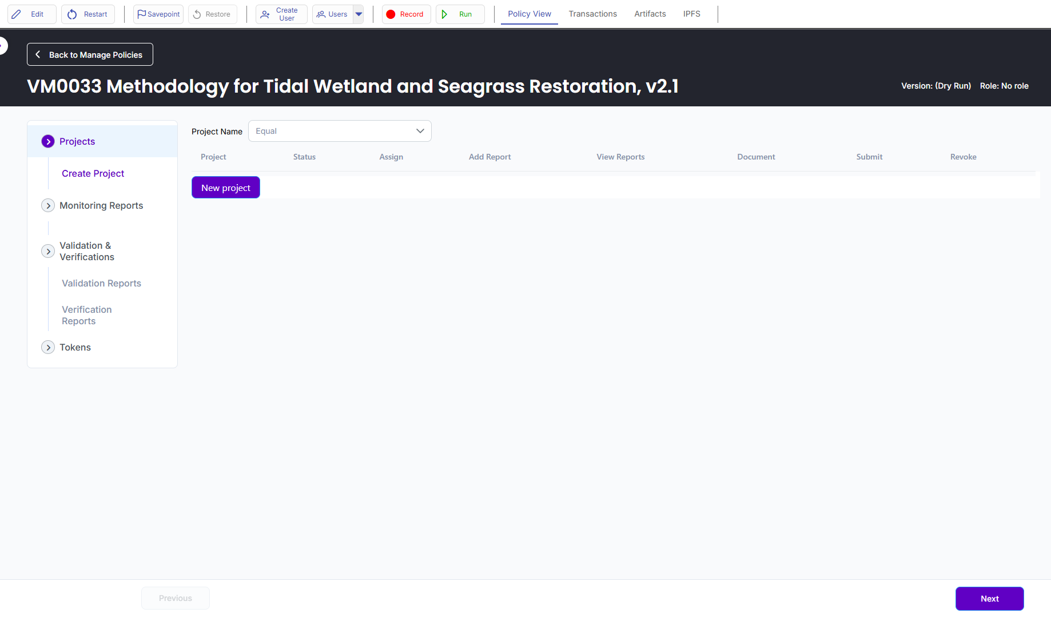
Task: Click the Edit pencil icon
Action: tap(17, 14)
